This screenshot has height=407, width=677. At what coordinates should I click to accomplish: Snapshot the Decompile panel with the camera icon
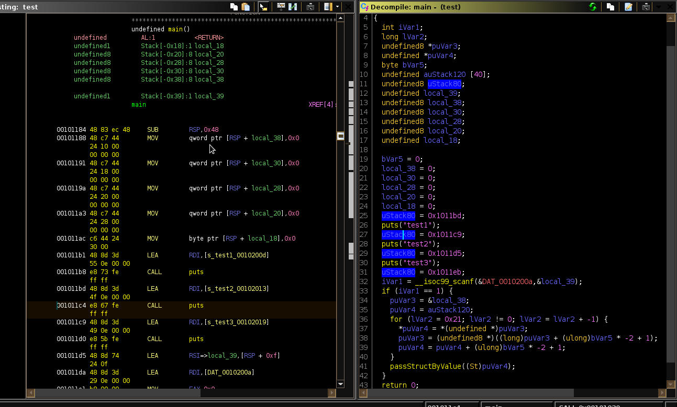[646, 7]
